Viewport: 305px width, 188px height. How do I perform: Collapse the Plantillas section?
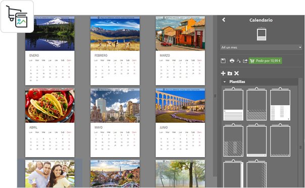225,82
